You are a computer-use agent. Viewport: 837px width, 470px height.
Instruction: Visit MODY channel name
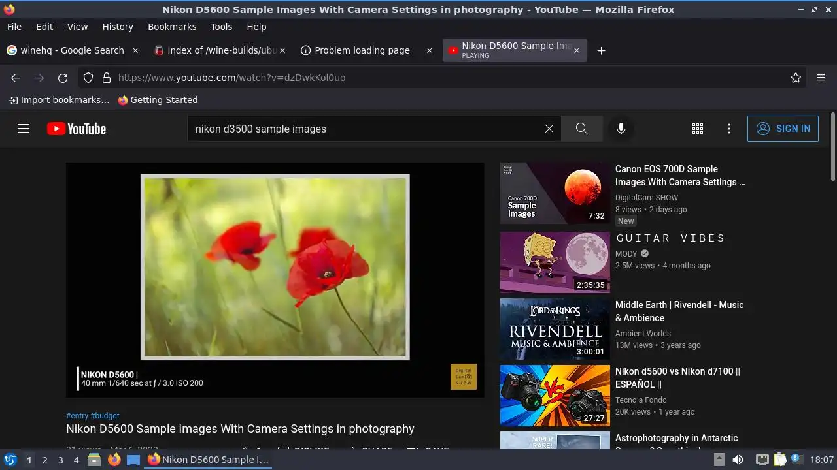[626, 254]
